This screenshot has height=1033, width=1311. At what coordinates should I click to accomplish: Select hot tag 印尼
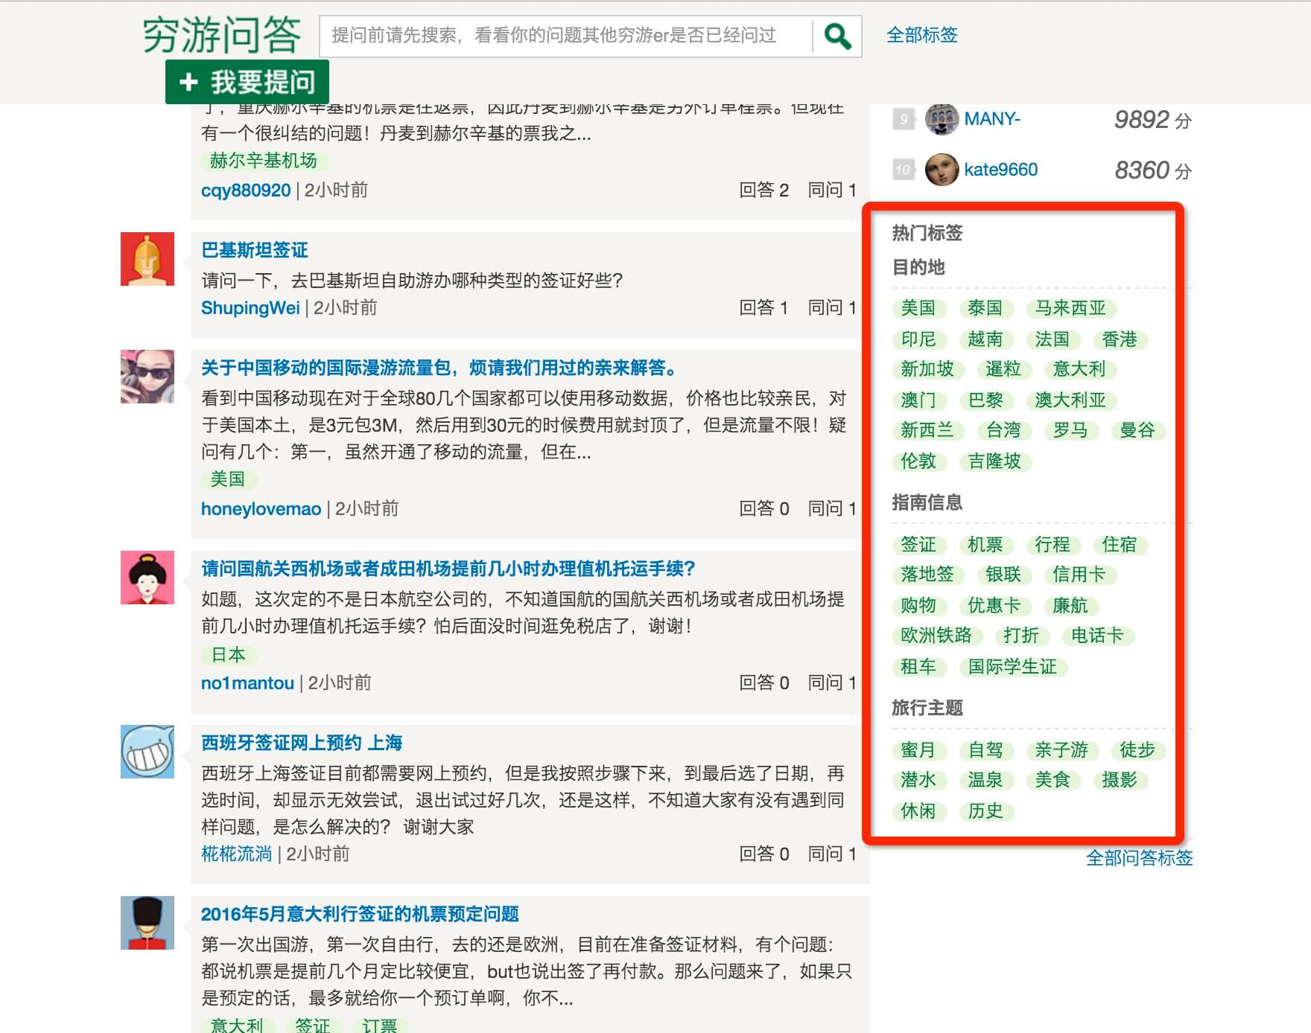(x=918, y=339)
